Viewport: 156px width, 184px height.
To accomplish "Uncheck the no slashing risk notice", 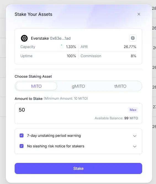I will pyautogui.click(x=22, y=146).
